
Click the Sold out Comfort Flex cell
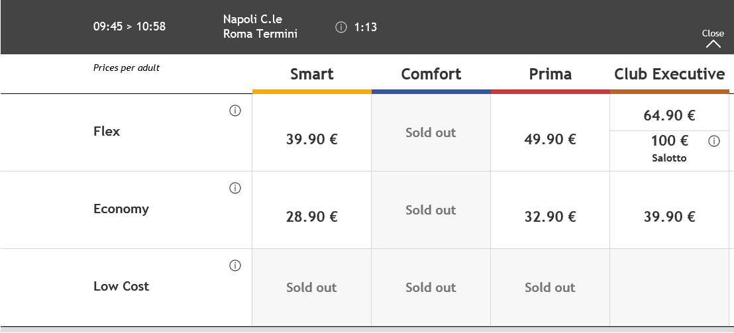(431, 133)
